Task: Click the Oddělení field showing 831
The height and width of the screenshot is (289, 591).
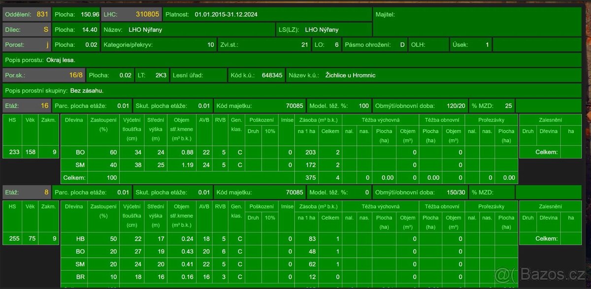Action: [26, 15]
